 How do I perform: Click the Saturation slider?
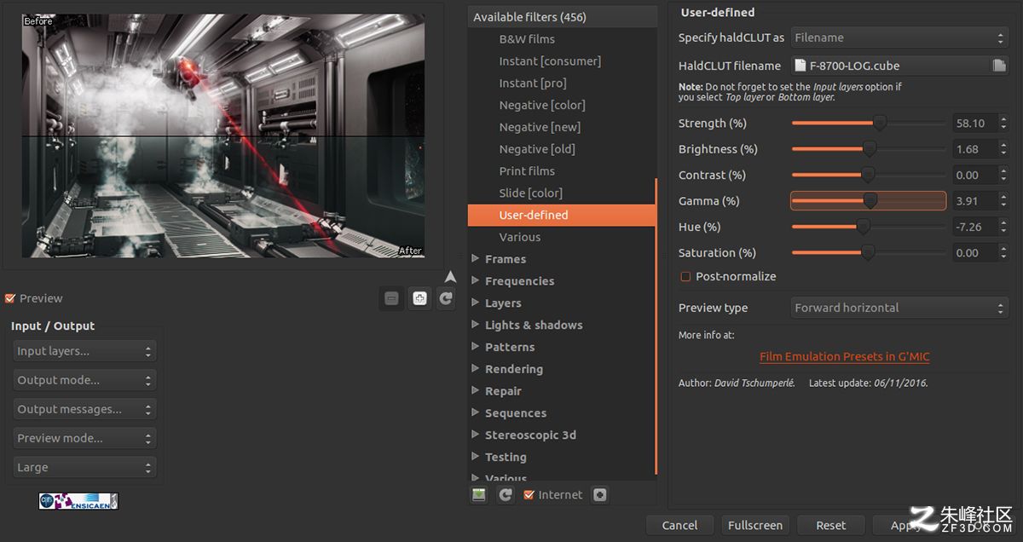pos(869,253)
